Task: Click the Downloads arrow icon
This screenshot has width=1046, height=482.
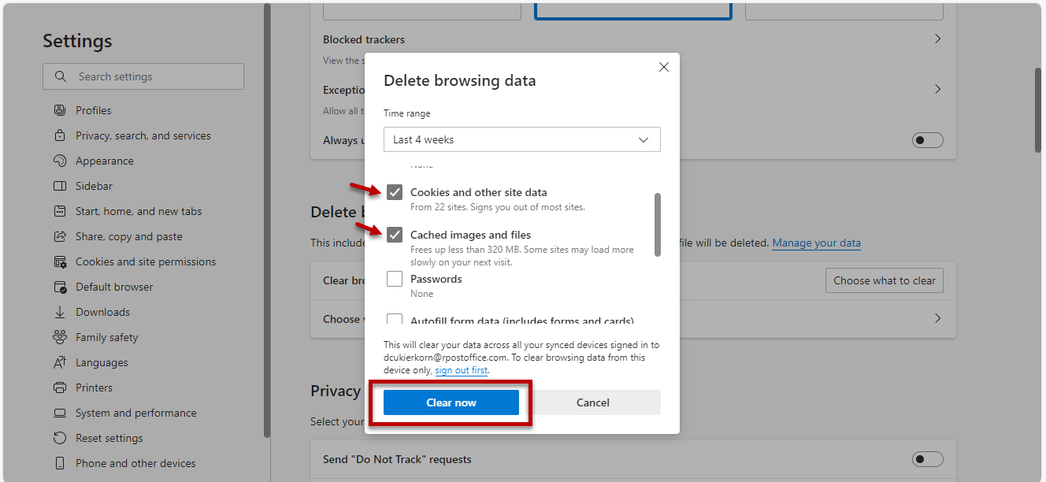Action: click(60, 312)
